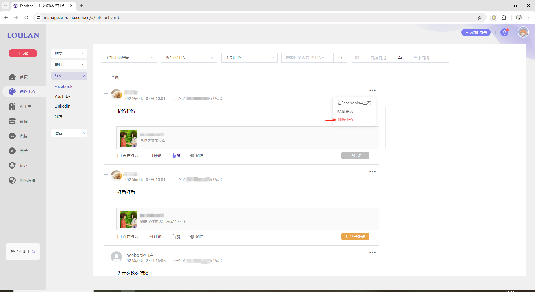This screenshot has height=292, width=535.
Task: Expand the 播客 menu section
Action: [69, 133]
